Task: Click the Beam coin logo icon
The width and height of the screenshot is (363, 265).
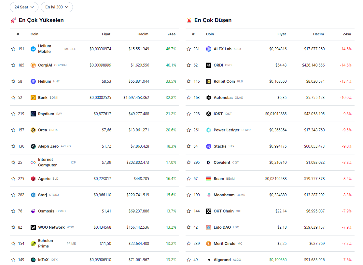Action: click(209, 179)
